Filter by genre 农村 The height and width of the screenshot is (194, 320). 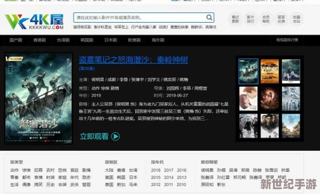pyautogui.click(x=50, y=170)
